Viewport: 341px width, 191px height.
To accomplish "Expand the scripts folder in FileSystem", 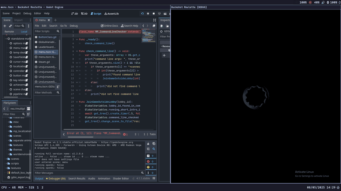I will point(7,163).
